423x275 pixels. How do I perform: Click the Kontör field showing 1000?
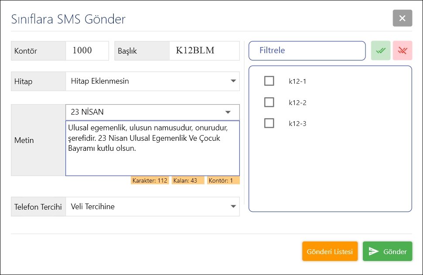(87, 51)
